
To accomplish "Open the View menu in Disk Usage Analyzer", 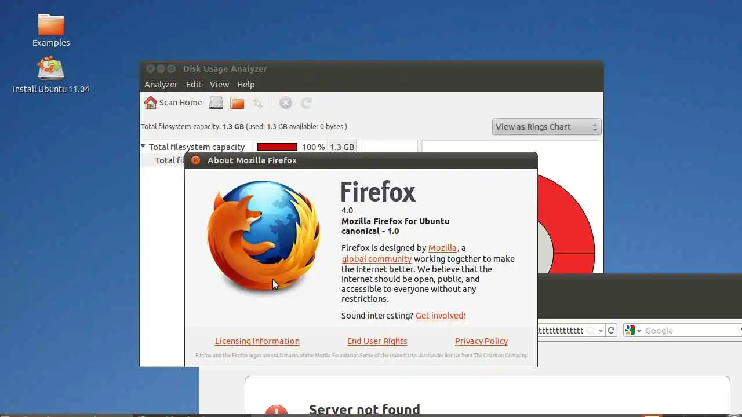I will [219, 84].
